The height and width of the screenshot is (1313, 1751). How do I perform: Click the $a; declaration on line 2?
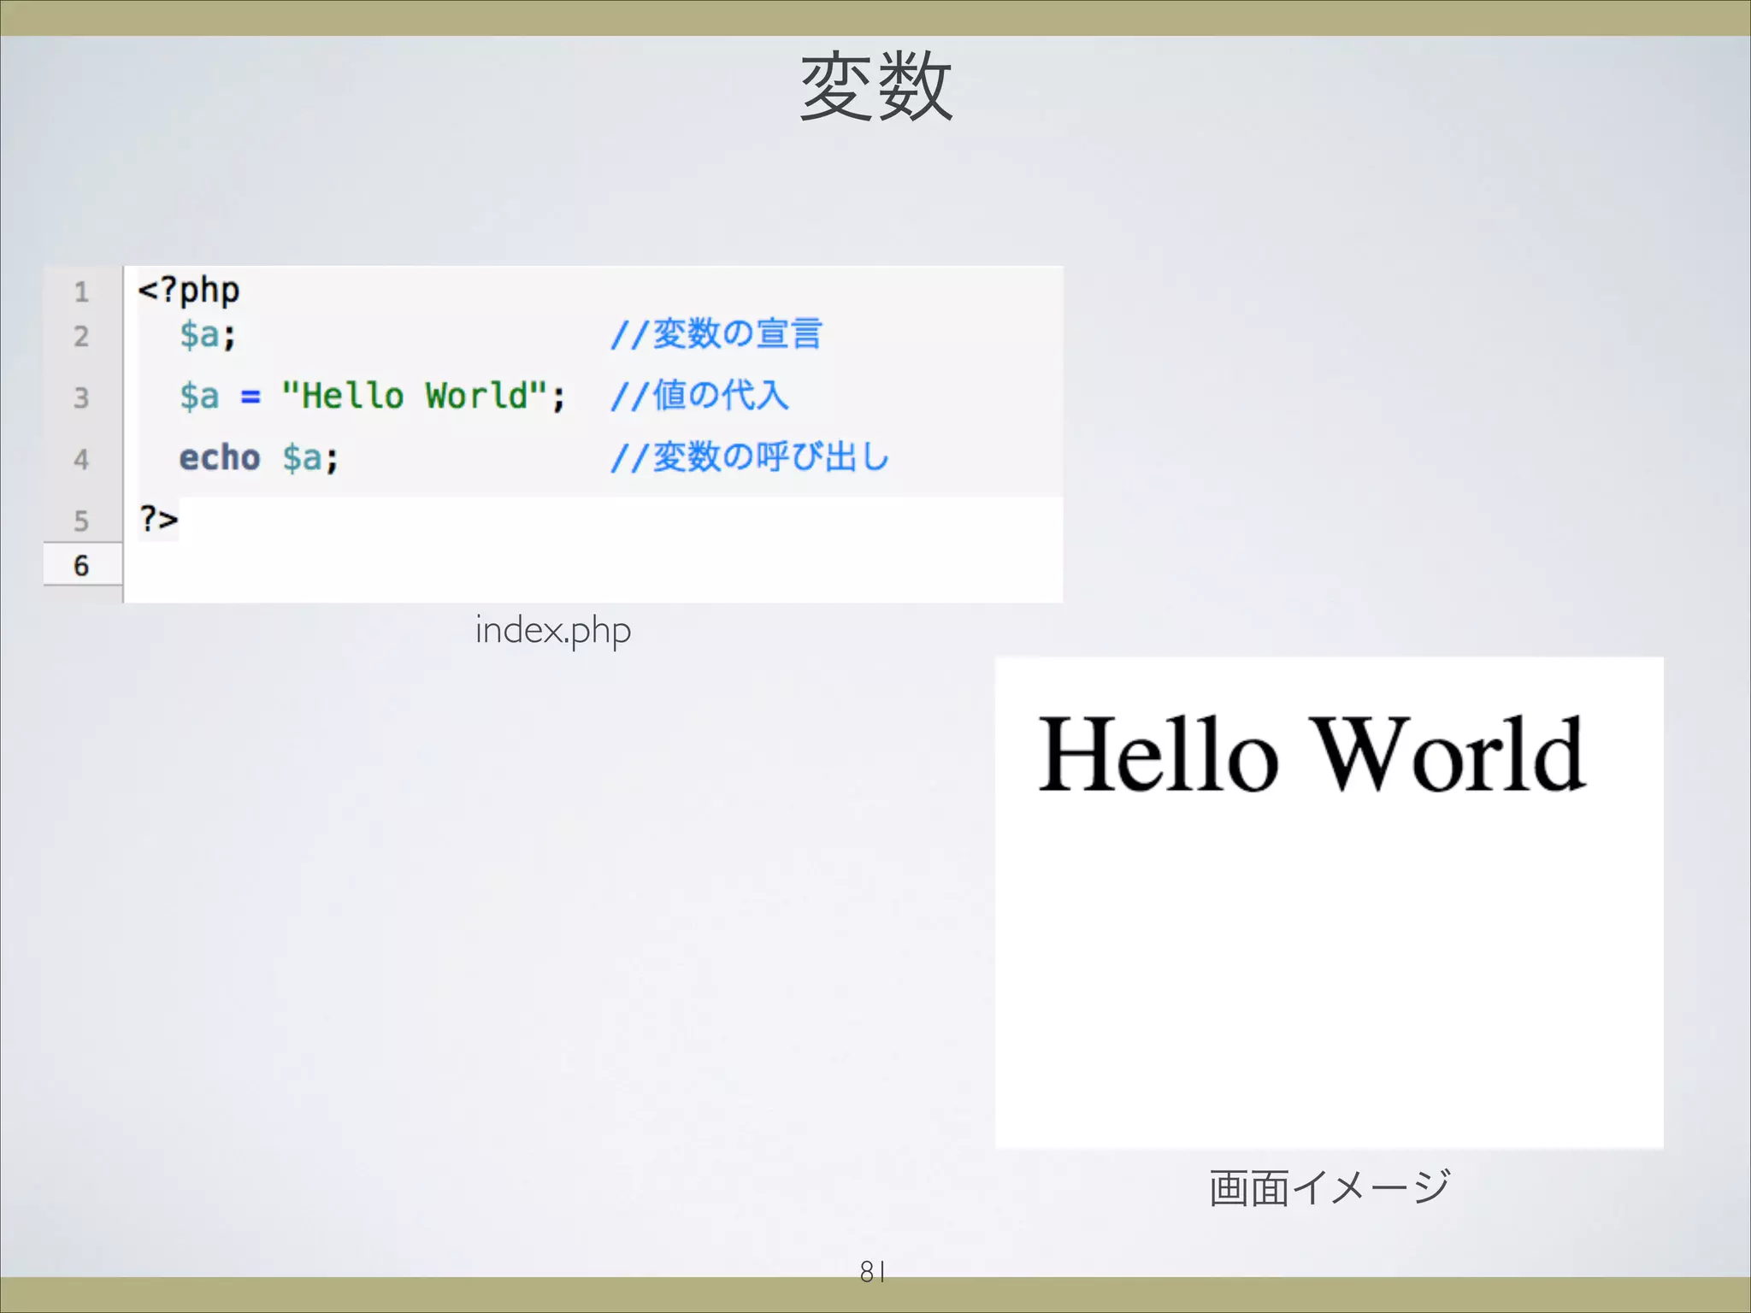point(208,334)
